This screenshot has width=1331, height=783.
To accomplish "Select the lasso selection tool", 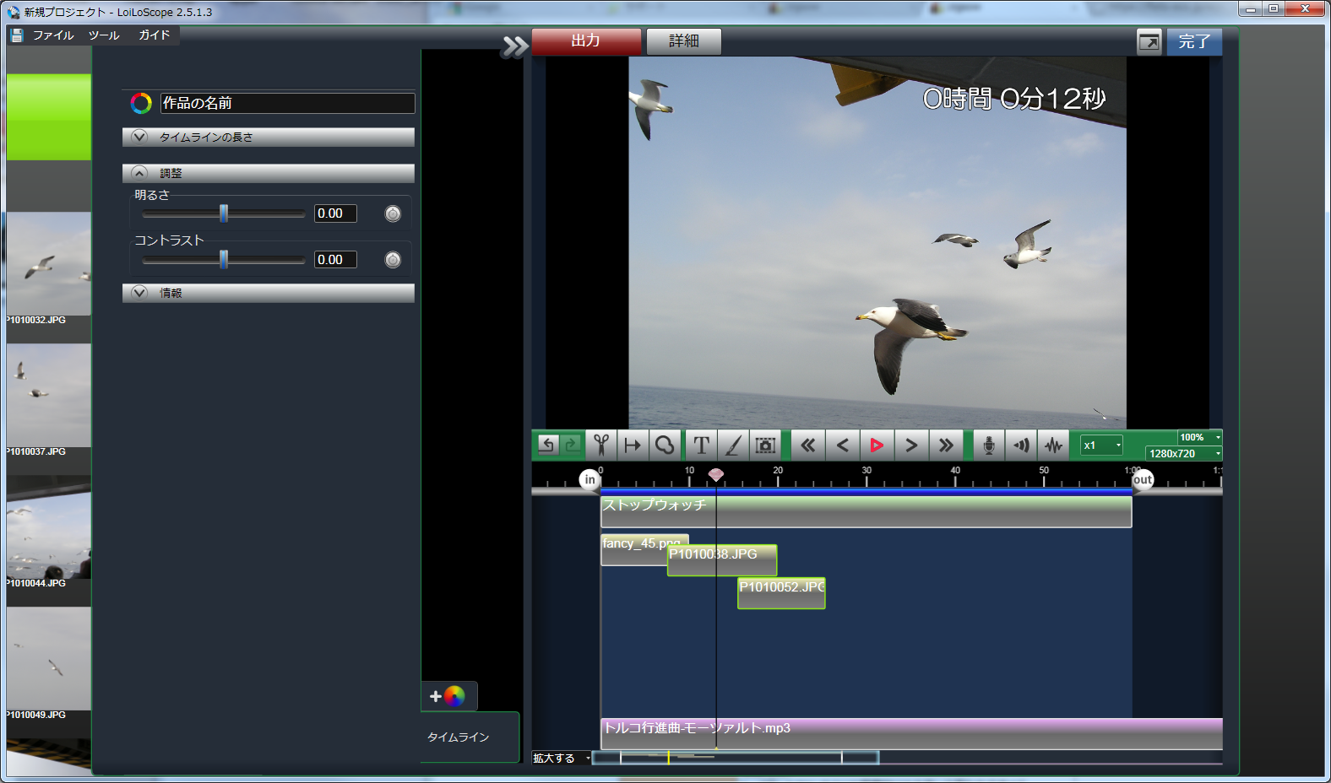I will 665,445.
